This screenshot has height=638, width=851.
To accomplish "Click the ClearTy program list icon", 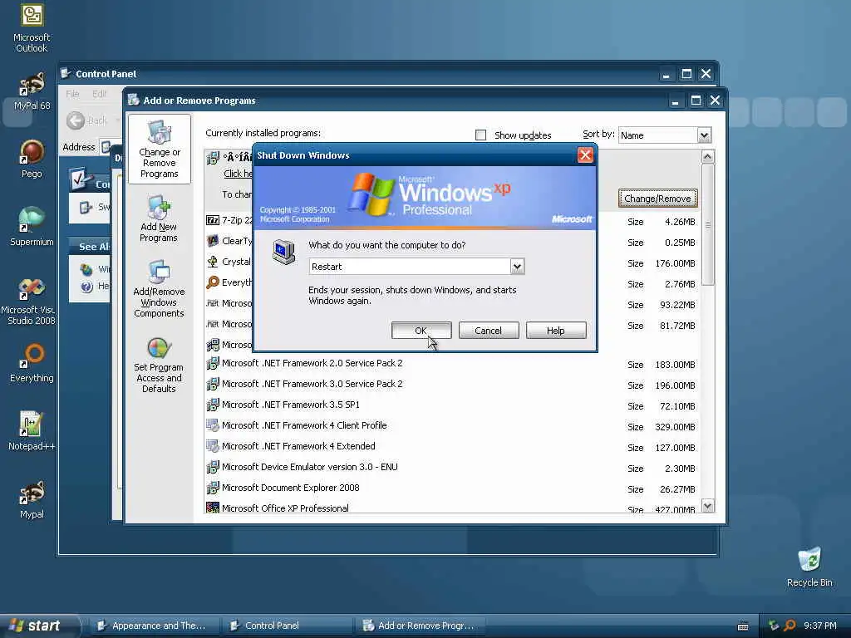I will (x=212, y=241).
